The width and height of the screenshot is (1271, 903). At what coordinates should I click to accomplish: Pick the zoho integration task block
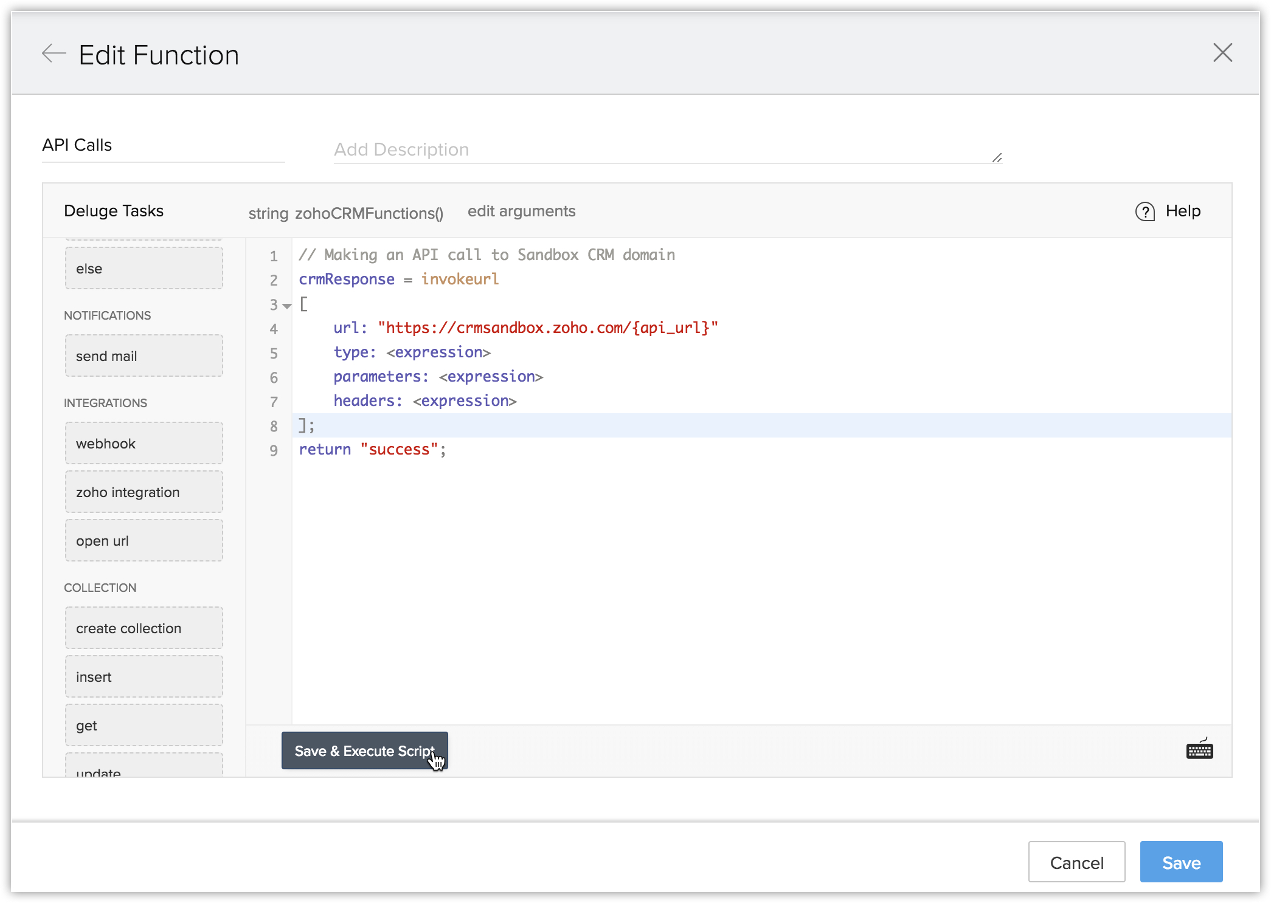point(144,492)
